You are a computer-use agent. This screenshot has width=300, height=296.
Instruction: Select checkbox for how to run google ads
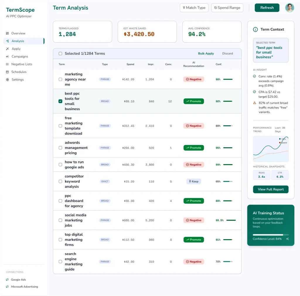pyautogui.click(x=60, y=165)
